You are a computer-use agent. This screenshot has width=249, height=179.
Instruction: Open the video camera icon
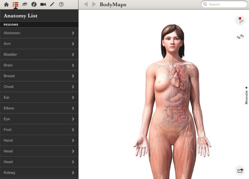(x=43, y=4)
